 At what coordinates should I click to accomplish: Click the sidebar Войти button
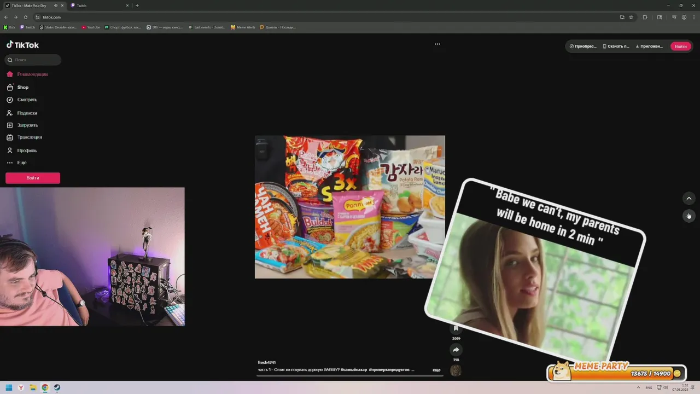tap(33, 178)
